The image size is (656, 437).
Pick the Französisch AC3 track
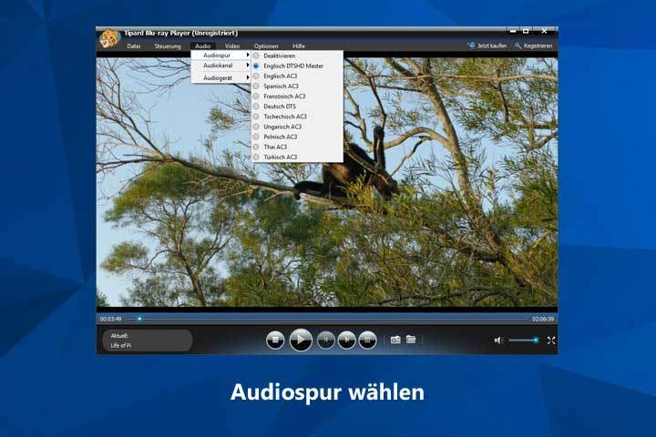pyautogui.click(x=297, y=97)
